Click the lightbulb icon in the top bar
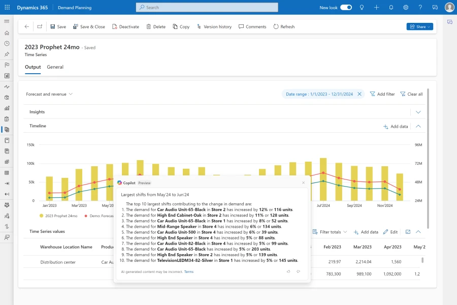This screenshot has height=305, width=457. pos(362,7)
